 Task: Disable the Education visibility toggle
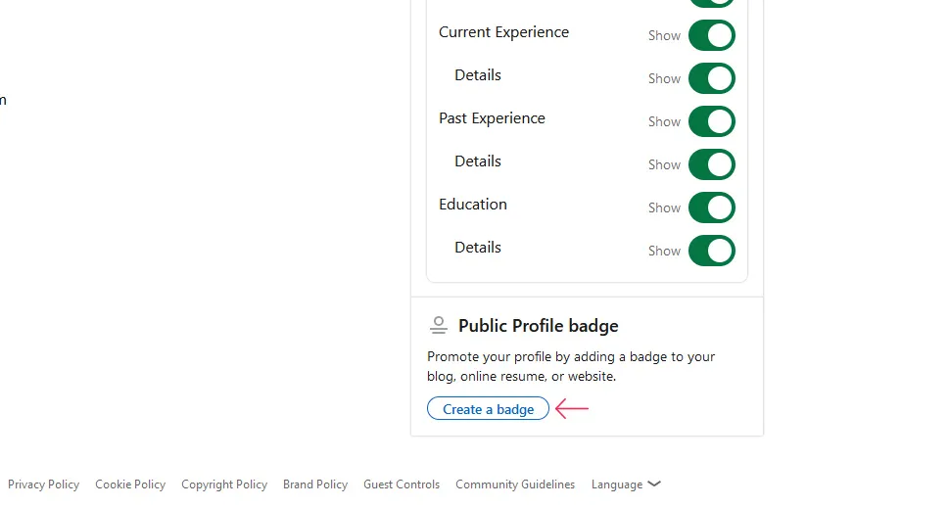[x=712, y=207]
